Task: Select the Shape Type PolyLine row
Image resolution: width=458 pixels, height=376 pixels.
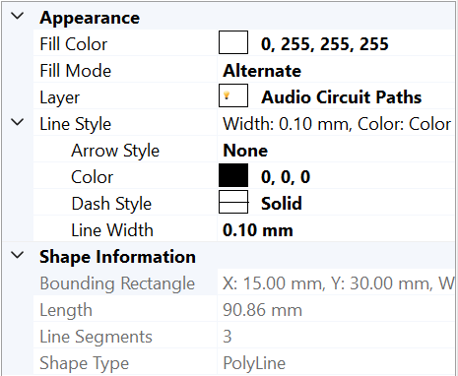Action: pyautogui.click(x=244, y=363)
